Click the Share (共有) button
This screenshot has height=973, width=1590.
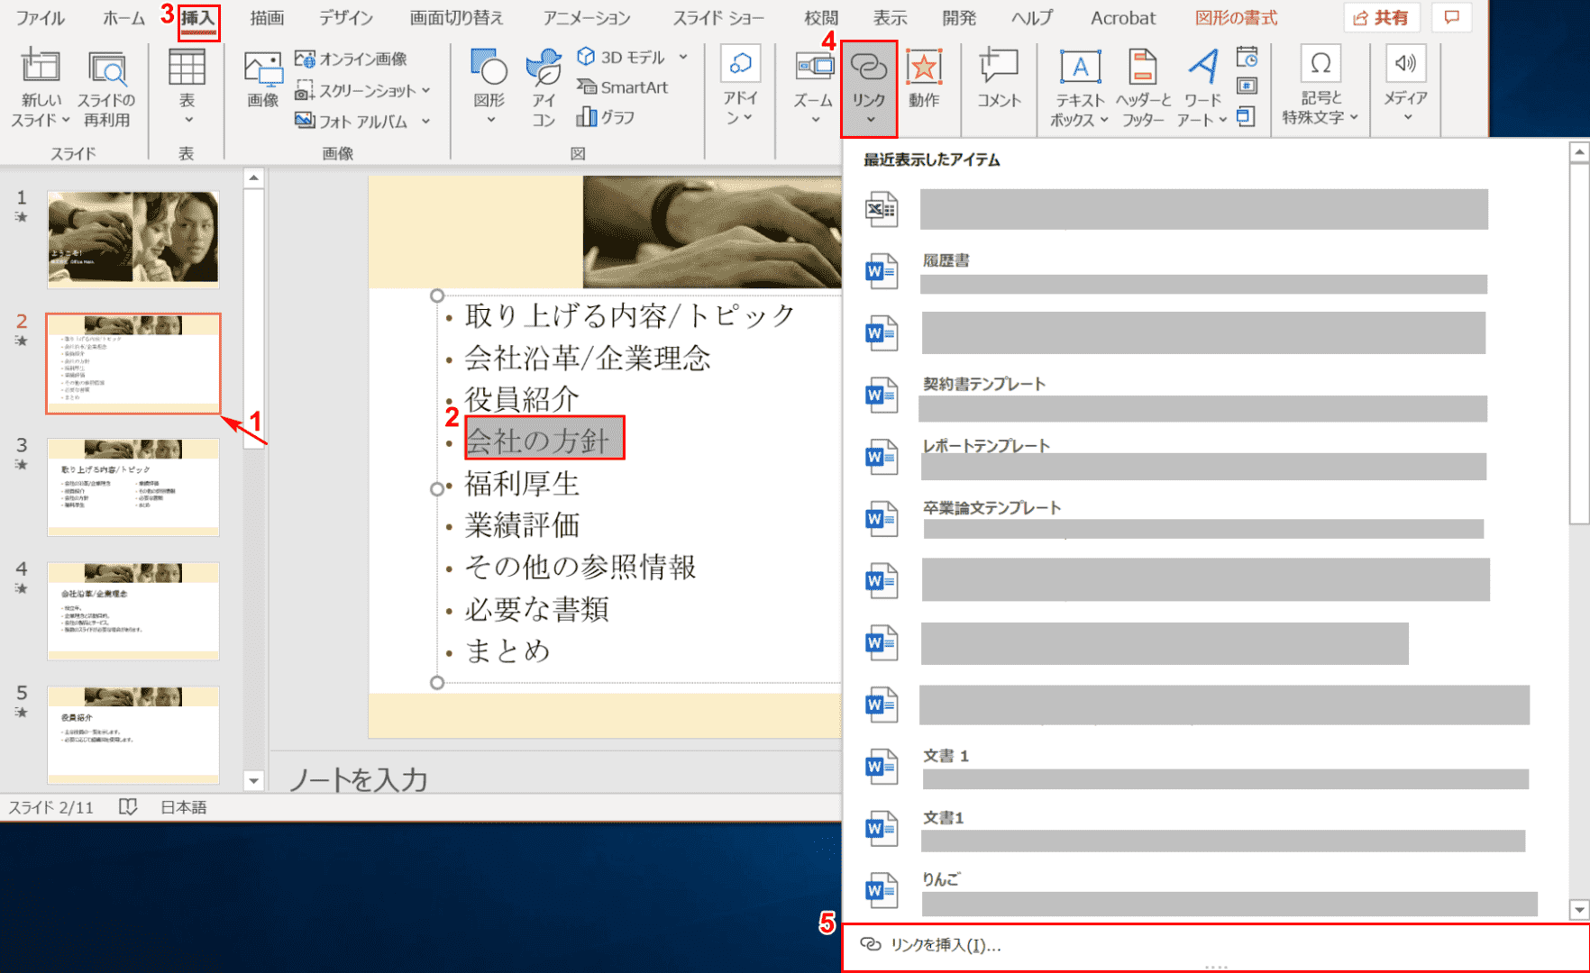coord(1381,18)
